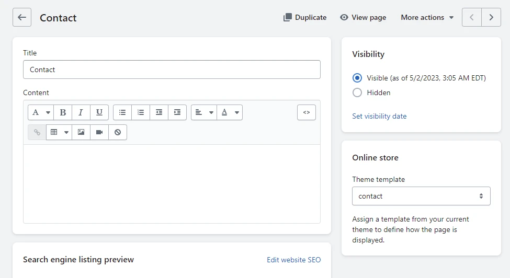The height and width of the screenshot is (278, 510).
Task: Set page visibility to Hidden
Action: point(357,92)
